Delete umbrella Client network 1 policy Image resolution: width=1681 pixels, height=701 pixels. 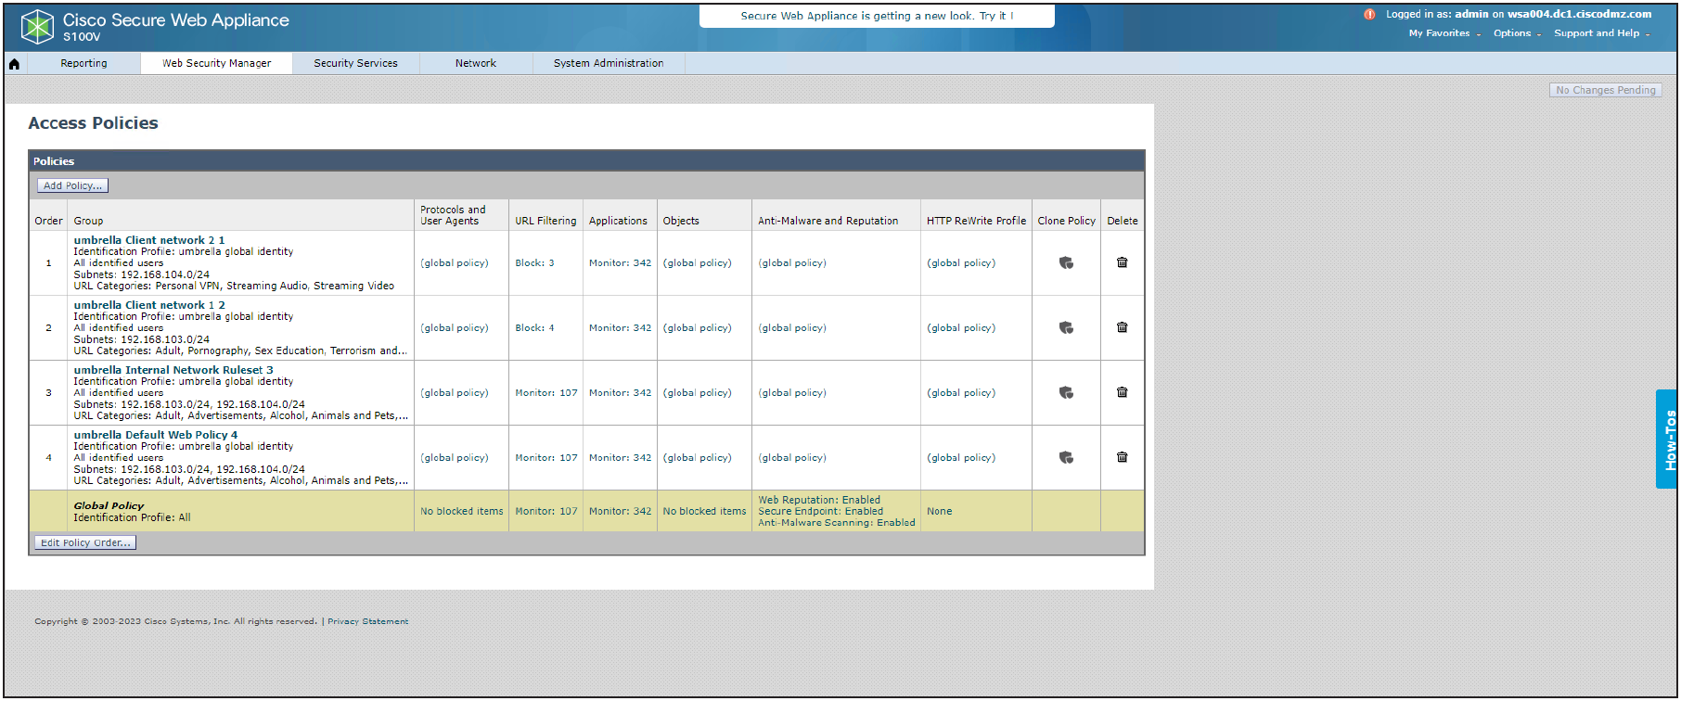coord(1122,327)
